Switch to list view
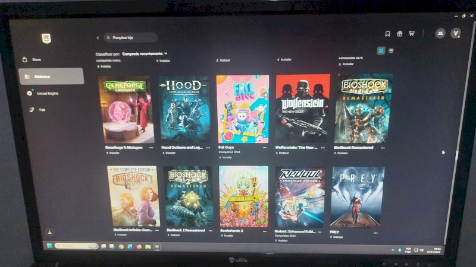476x267 pixels. click(x=391, y=50)
